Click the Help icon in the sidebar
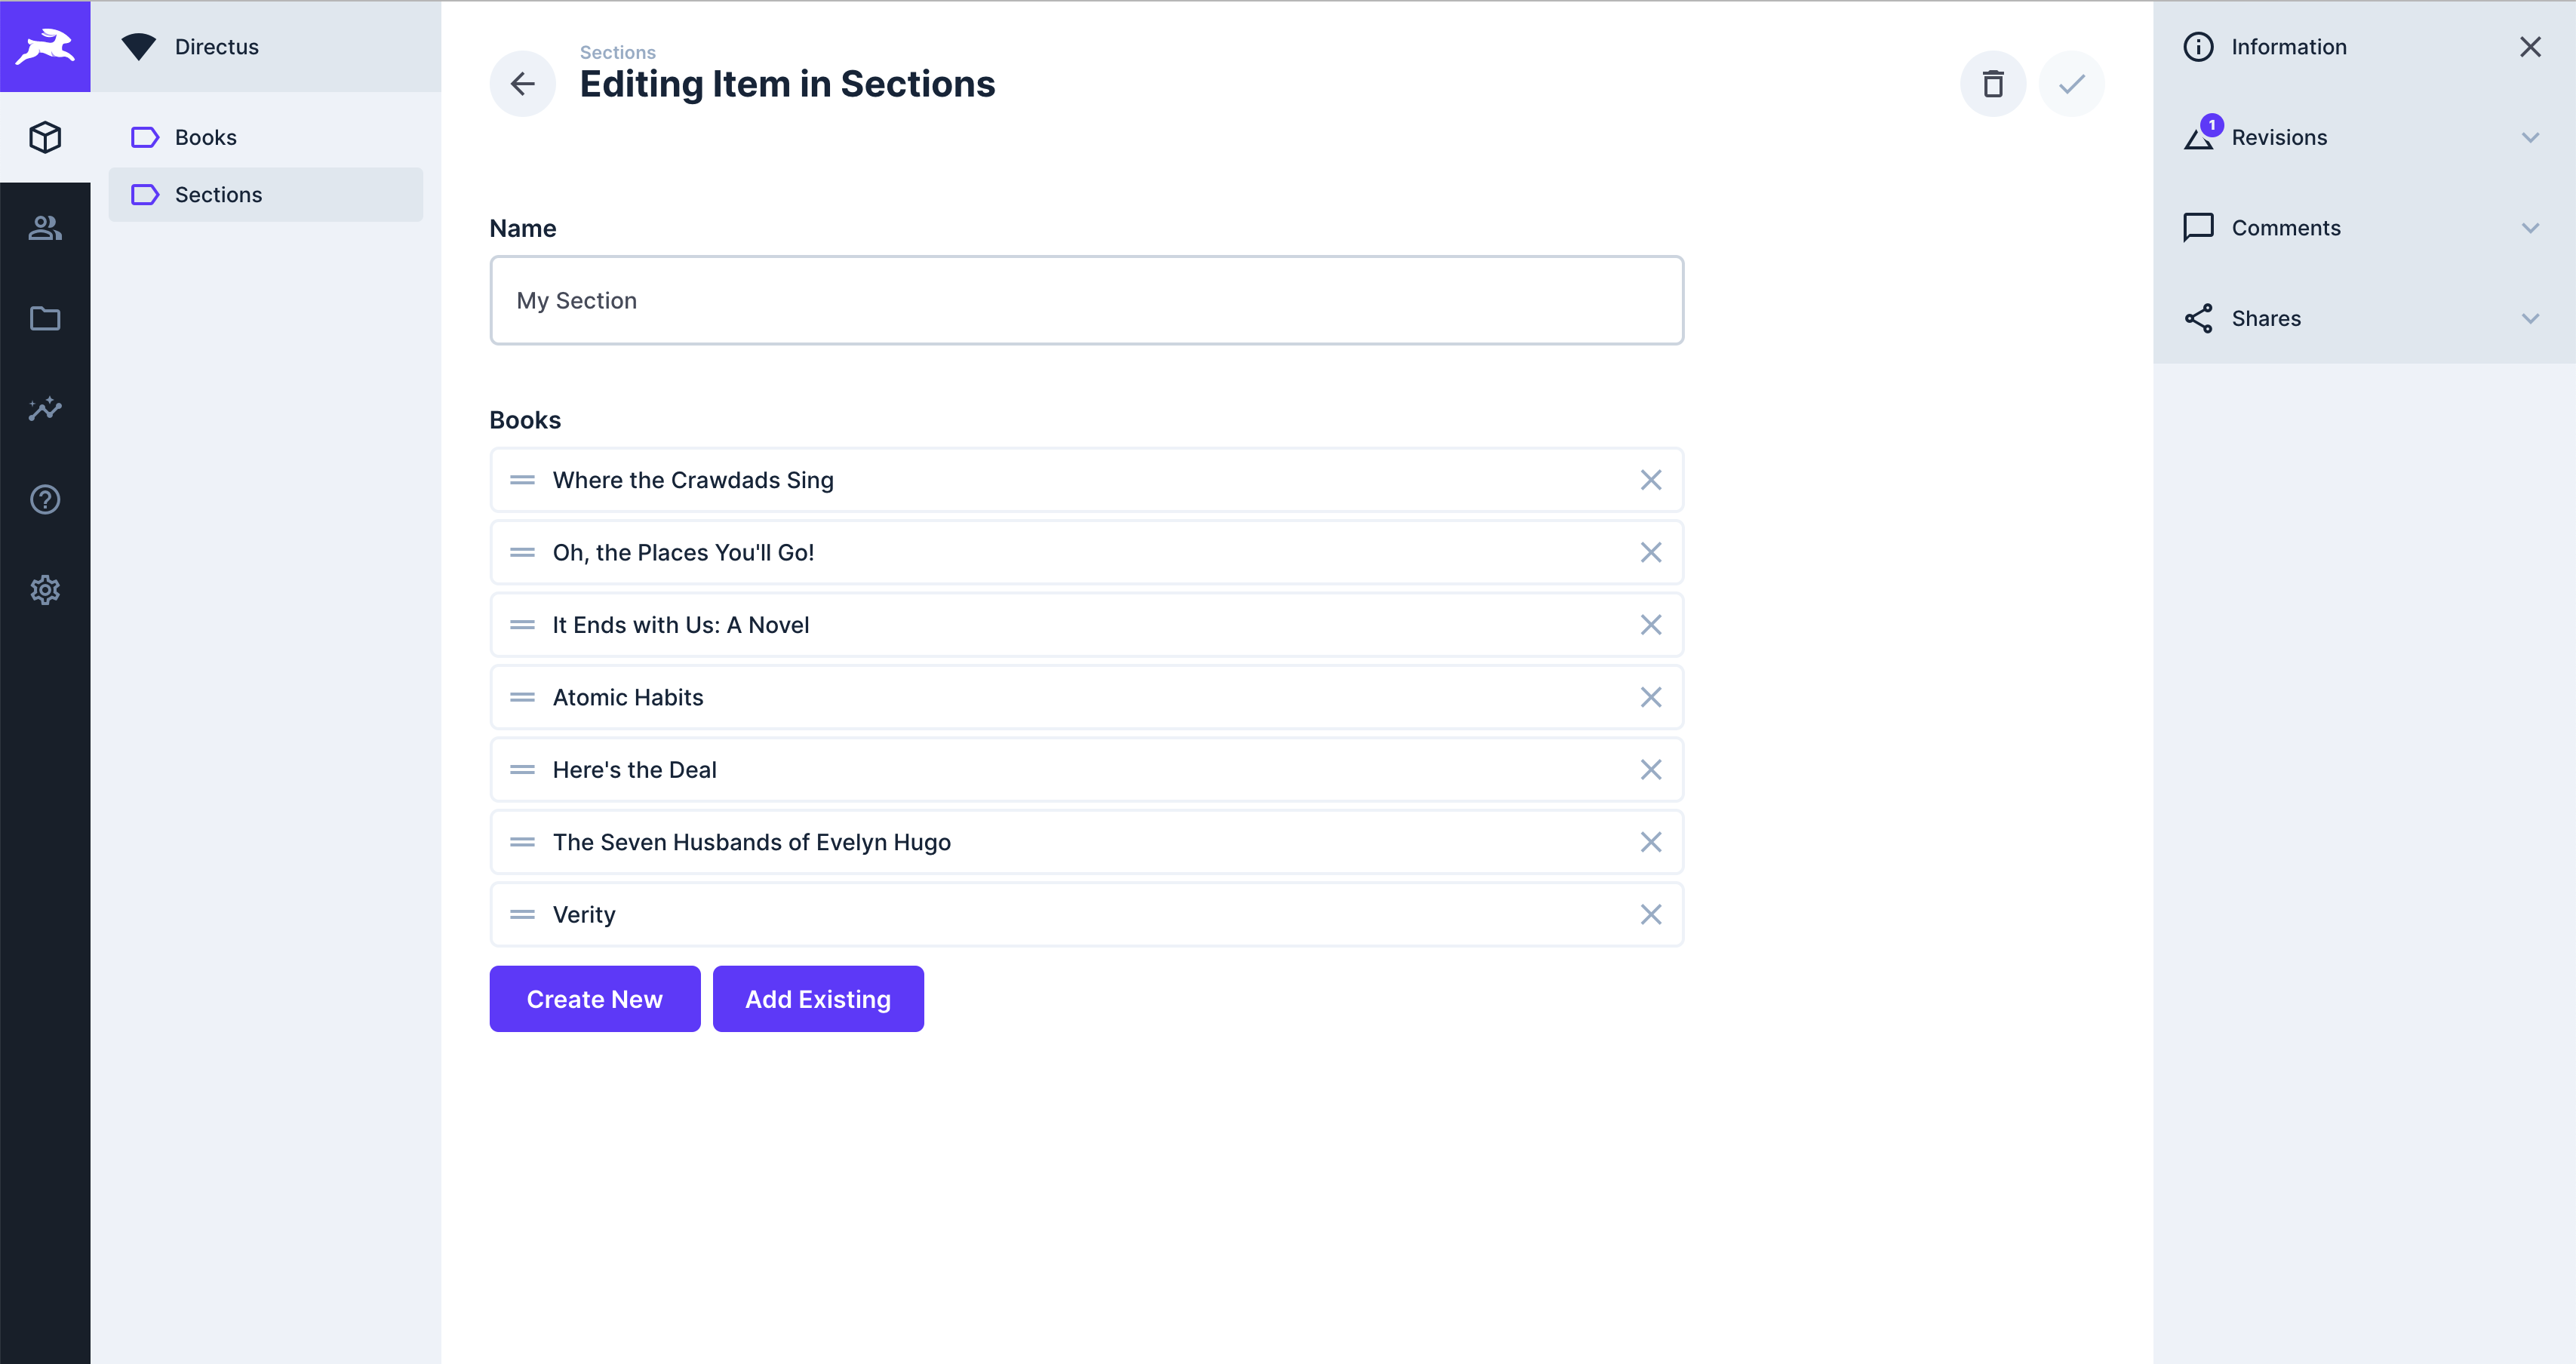Image resolution: width=2576 pixels, height=1364 pixels. pyautogui.click(x=46, y=500)
